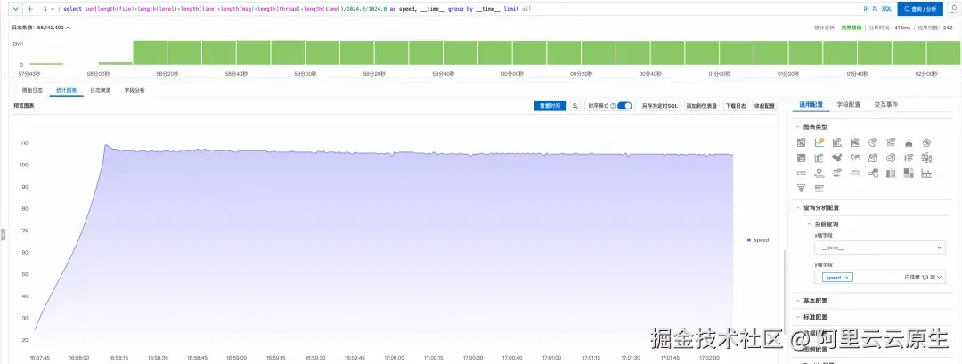The image size is (962, 364).
Task: Click the plus icon left of the query box
Action: [30, 9]
